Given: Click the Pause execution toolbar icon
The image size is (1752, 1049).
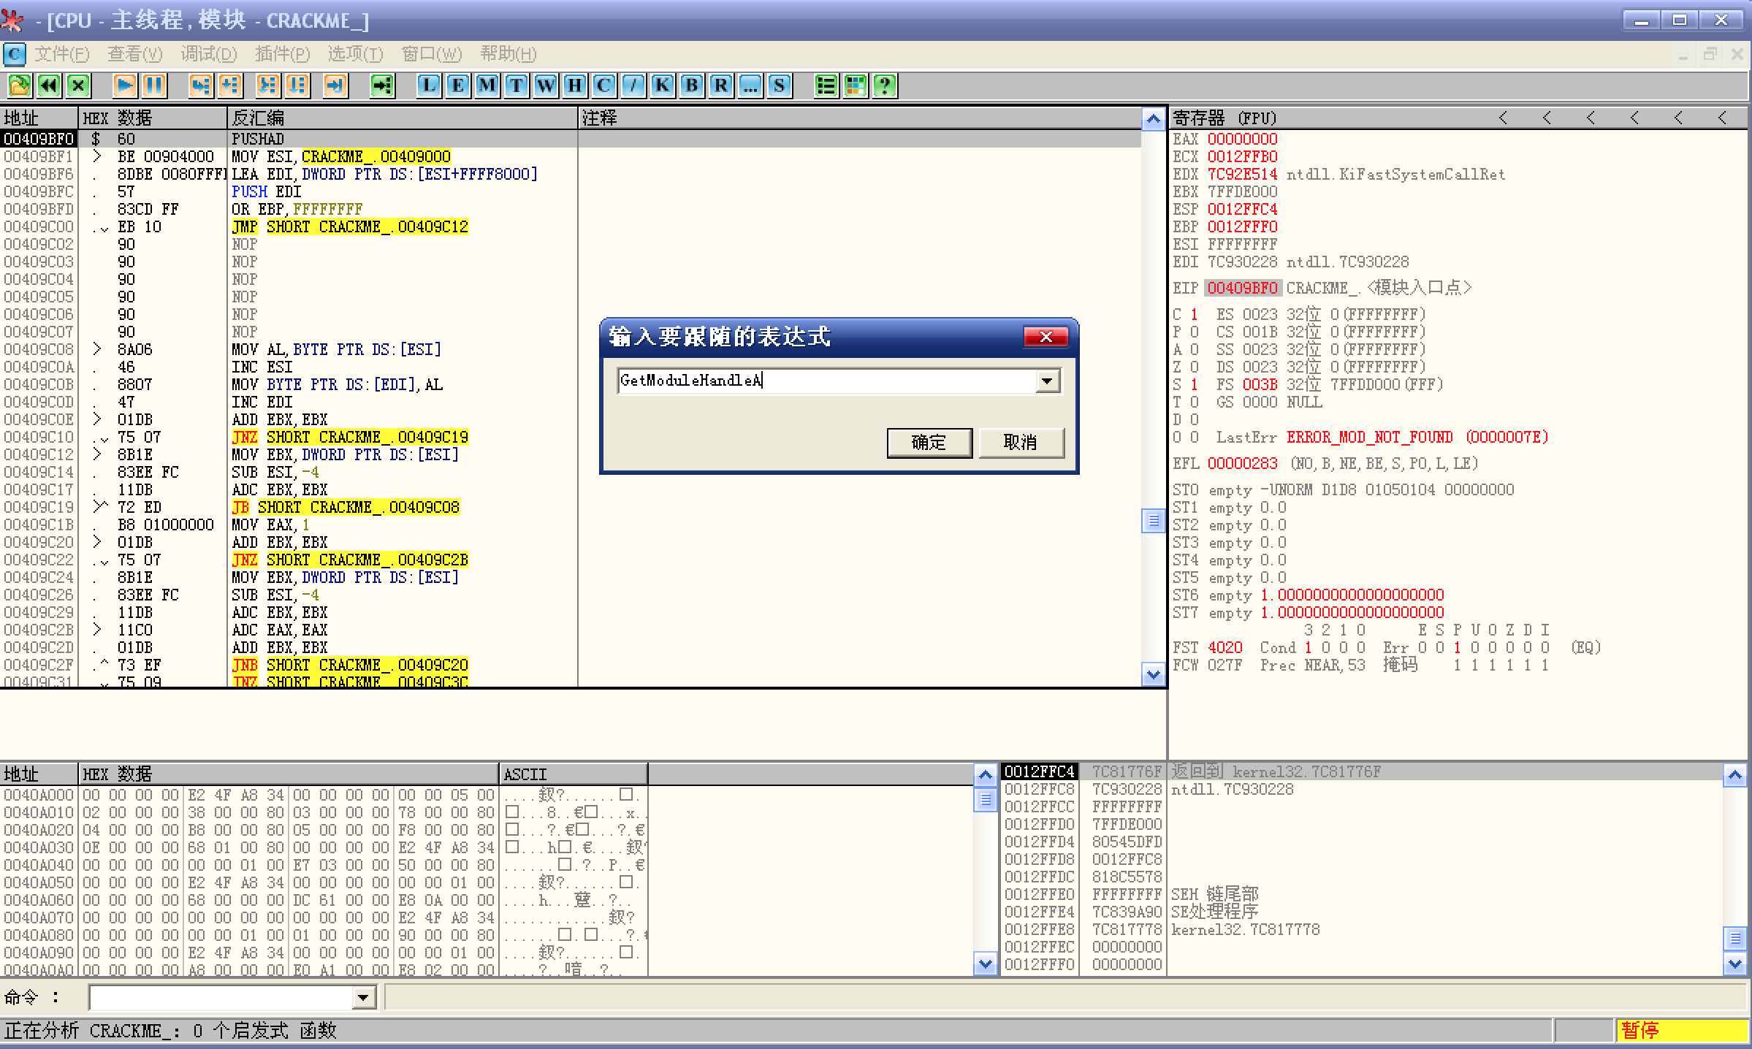Looking at the screenshot, I should [x=154, y=85].
